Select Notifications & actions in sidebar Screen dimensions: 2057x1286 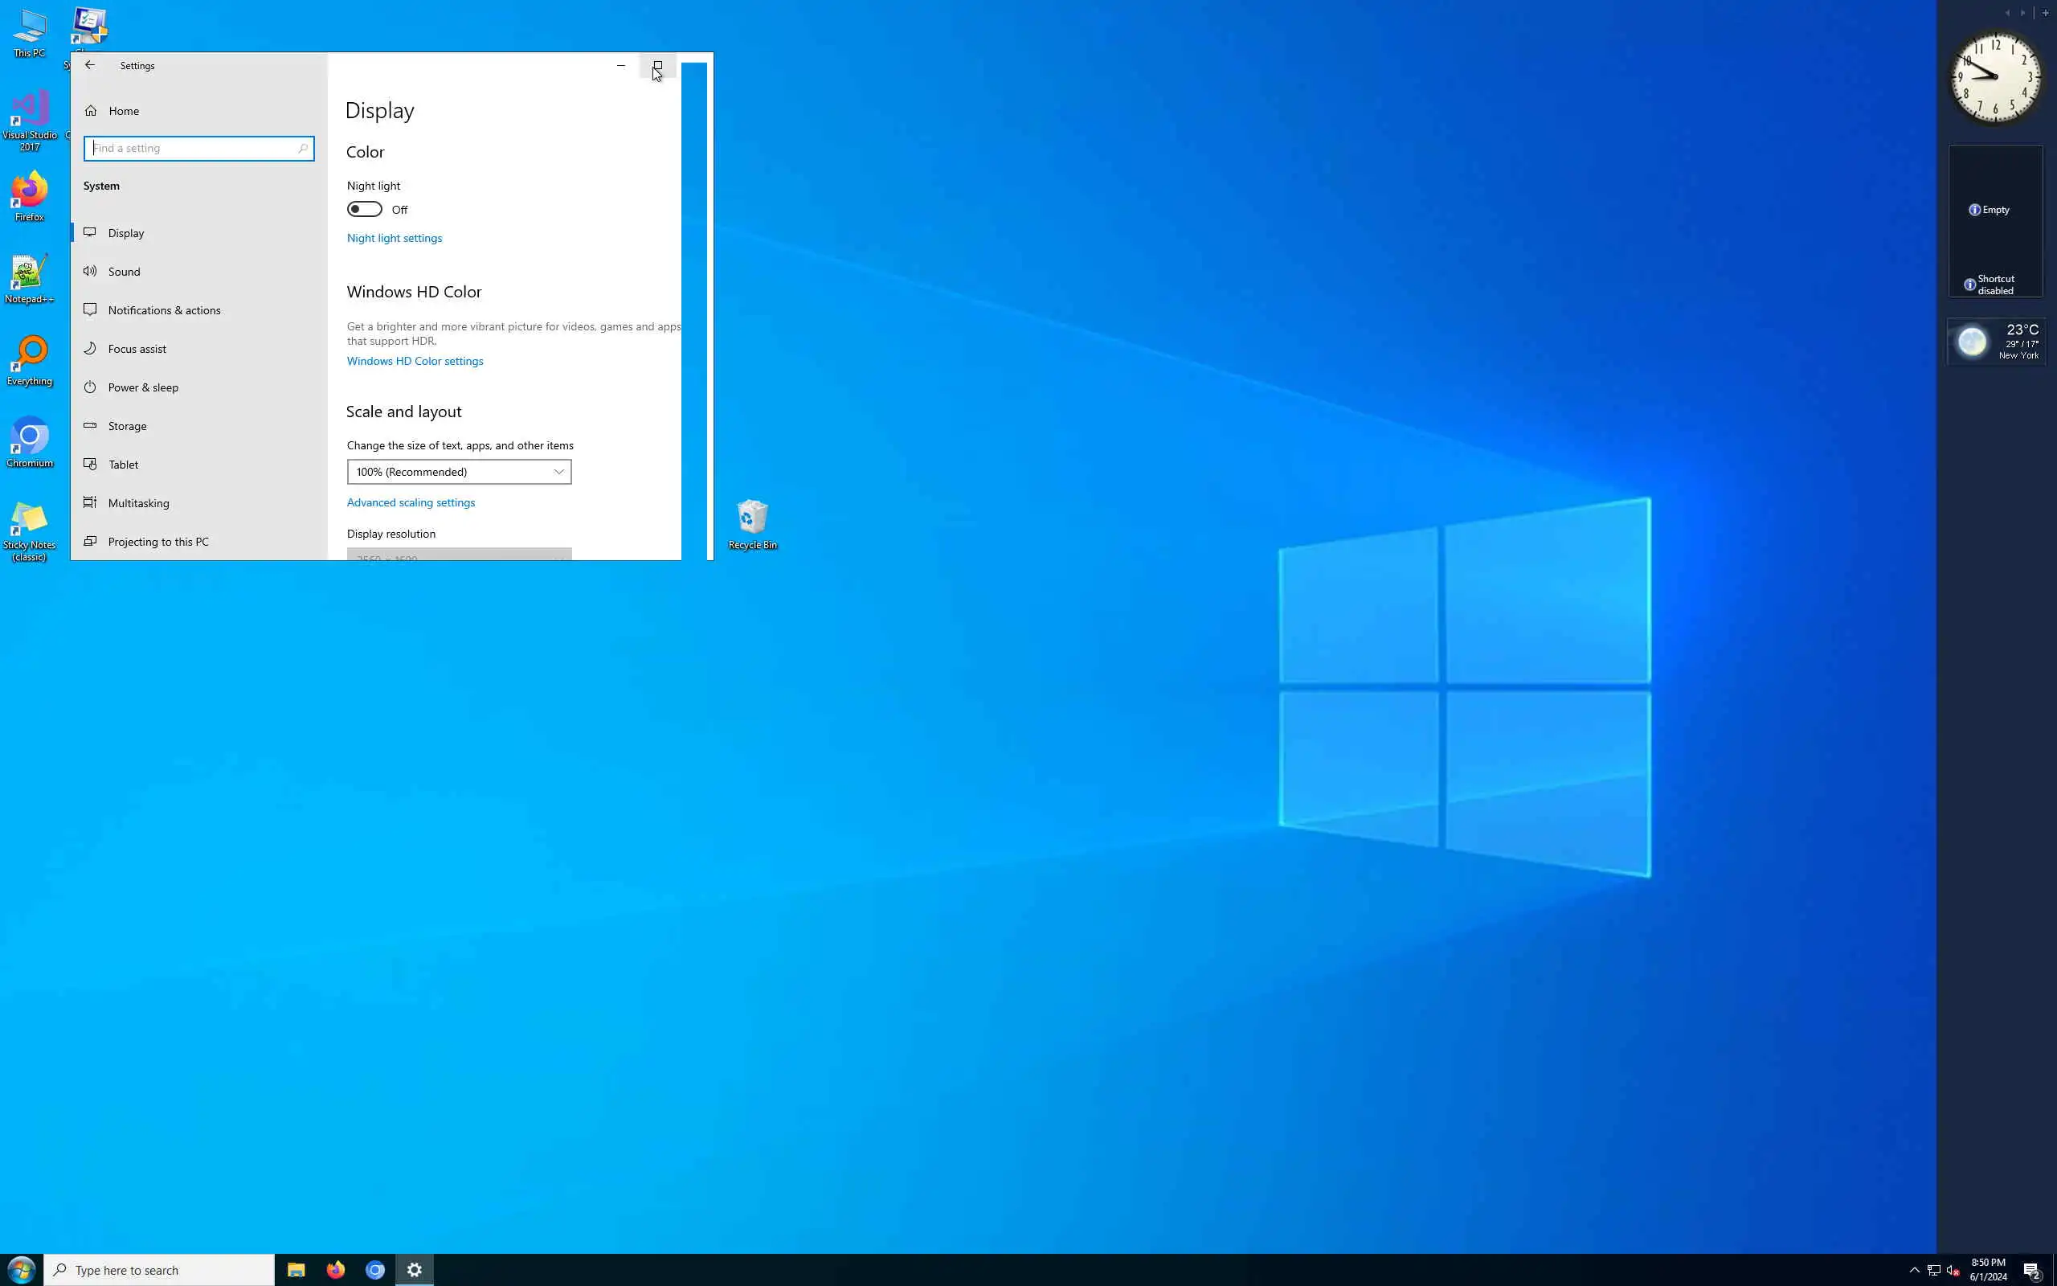[x=163, y=310]
